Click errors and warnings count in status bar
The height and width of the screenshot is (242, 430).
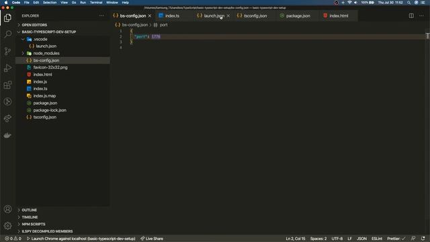tap(13, 239)
